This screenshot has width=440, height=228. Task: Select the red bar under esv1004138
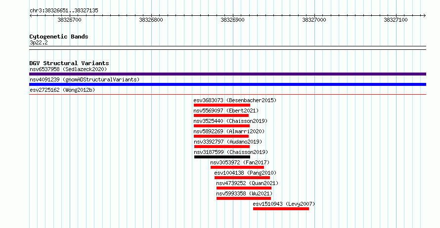(x=242, y=178)
